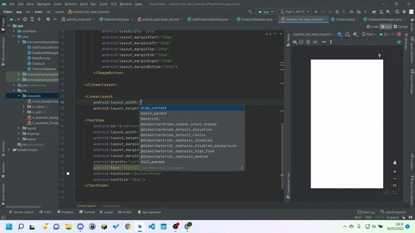Click the taskbar search icon
This screenshot has width=415, height=233.
point(21,227)
